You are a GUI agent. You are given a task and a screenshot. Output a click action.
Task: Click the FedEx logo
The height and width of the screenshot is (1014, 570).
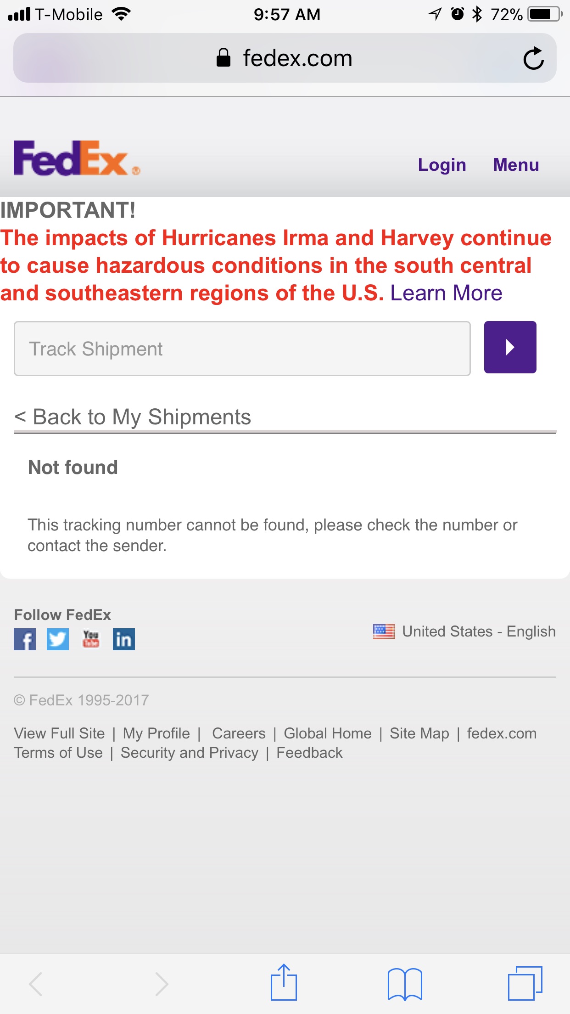(77, 158)
